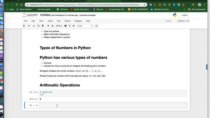Log out using the Logout button
The width and height of the screenshot is (210, 118).
tap(184, 15)
